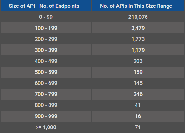Select the value '159'
Image resolution: width=185 pixels, height=133 pixels.
tap(138, 72)
